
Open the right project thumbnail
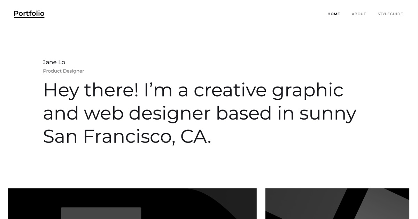[x=338, y=204]
